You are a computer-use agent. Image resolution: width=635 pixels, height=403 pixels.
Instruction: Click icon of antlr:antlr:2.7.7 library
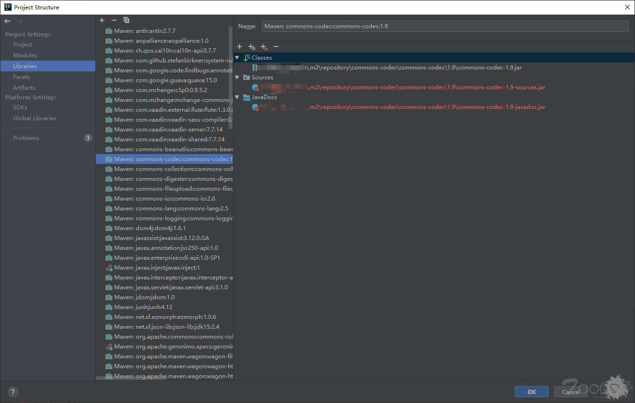109,31
